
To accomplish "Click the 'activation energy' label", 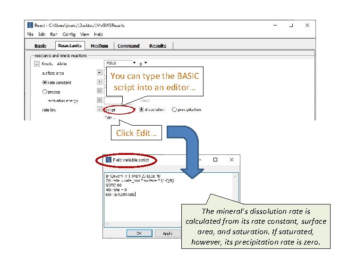I will click(x=63, y=101).
